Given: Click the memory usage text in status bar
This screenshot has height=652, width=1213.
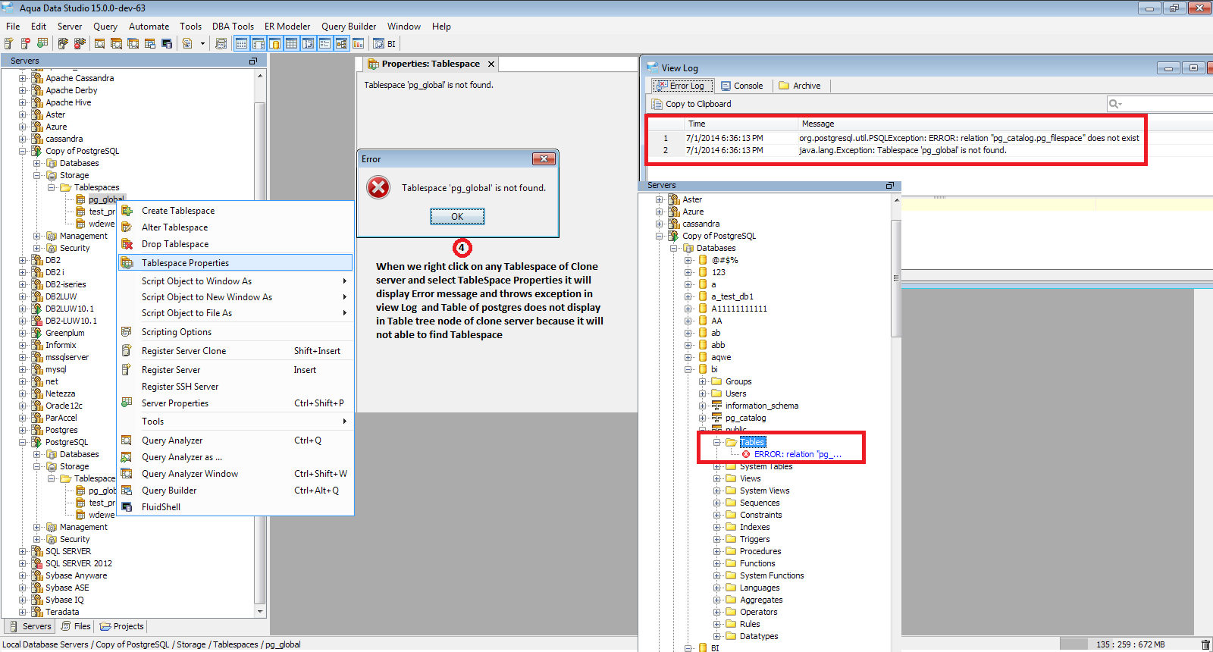Looking at the screenshot, I should 1130,644.
